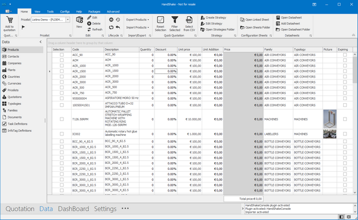Click the New product icon

[x=79, y=20]
